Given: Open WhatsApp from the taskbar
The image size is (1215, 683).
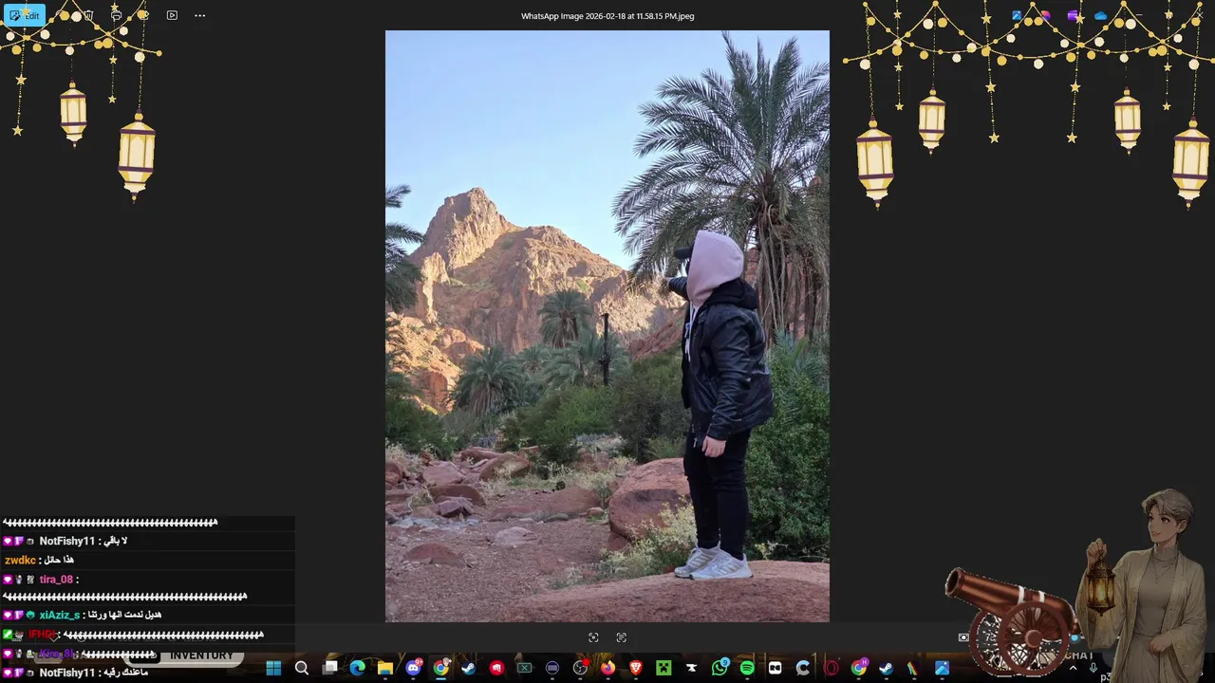Looking at the screenshot, I should pyautogui.click(x=720, y=668).
